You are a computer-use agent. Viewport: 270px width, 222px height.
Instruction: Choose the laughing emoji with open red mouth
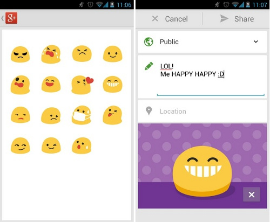click(x=51, y=84)
